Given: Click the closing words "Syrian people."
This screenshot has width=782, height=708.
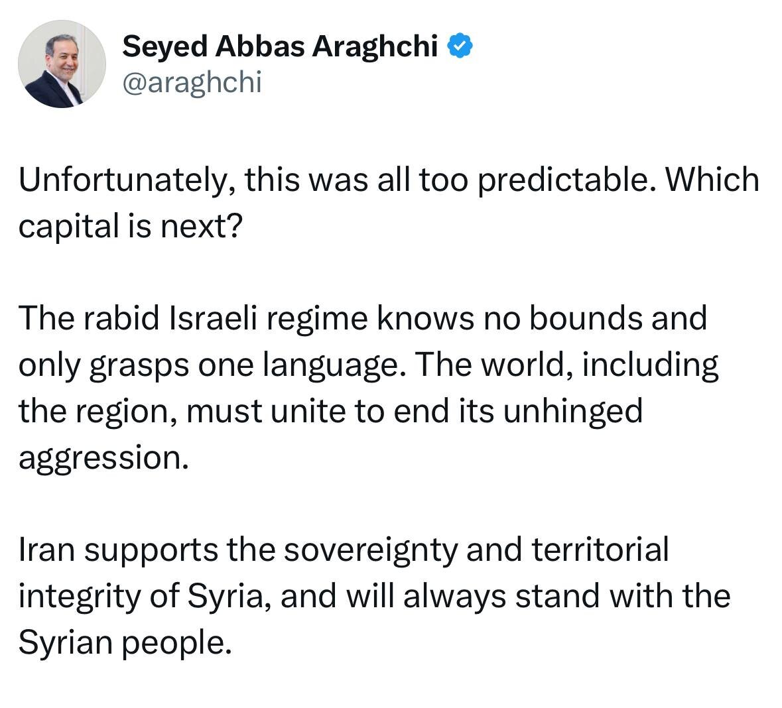Looking at the screenshot, I should coord(125,643).
